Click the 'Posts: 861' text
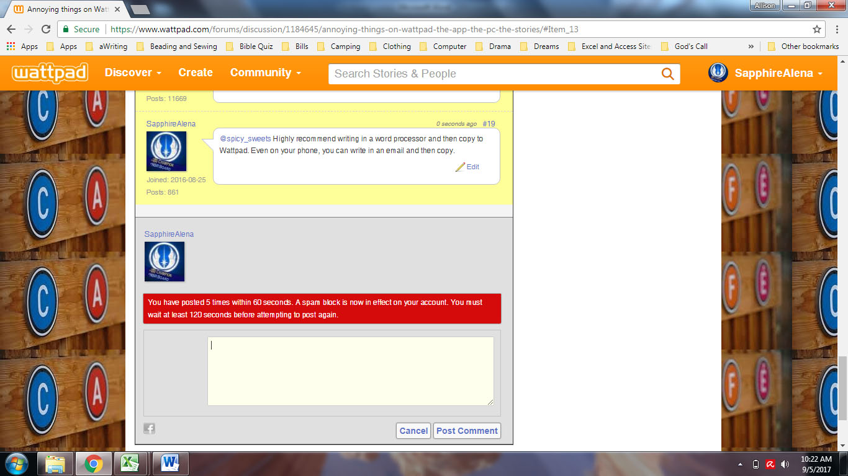 coord(163,192)
